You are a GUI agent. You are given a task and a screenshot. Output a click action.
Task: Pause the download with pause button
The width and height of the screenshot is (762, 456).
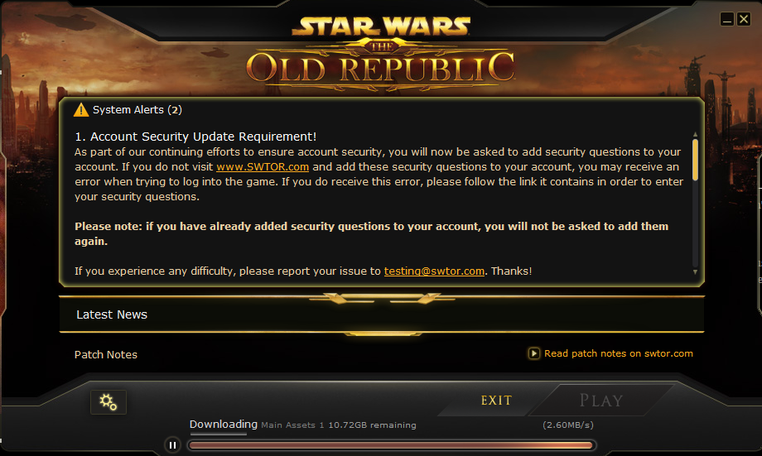coord(172,445)
